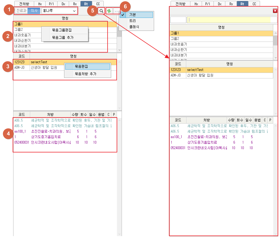Open the 홍나루 doctor dropdown

click(x=59, y=11)
